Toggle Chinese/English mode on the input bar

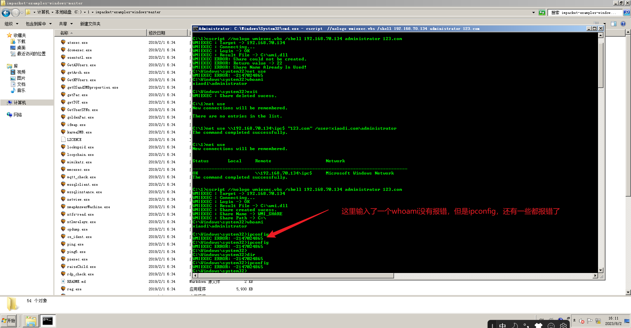click(503, 325)
